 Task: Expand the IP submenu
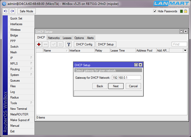pos(31,57)
